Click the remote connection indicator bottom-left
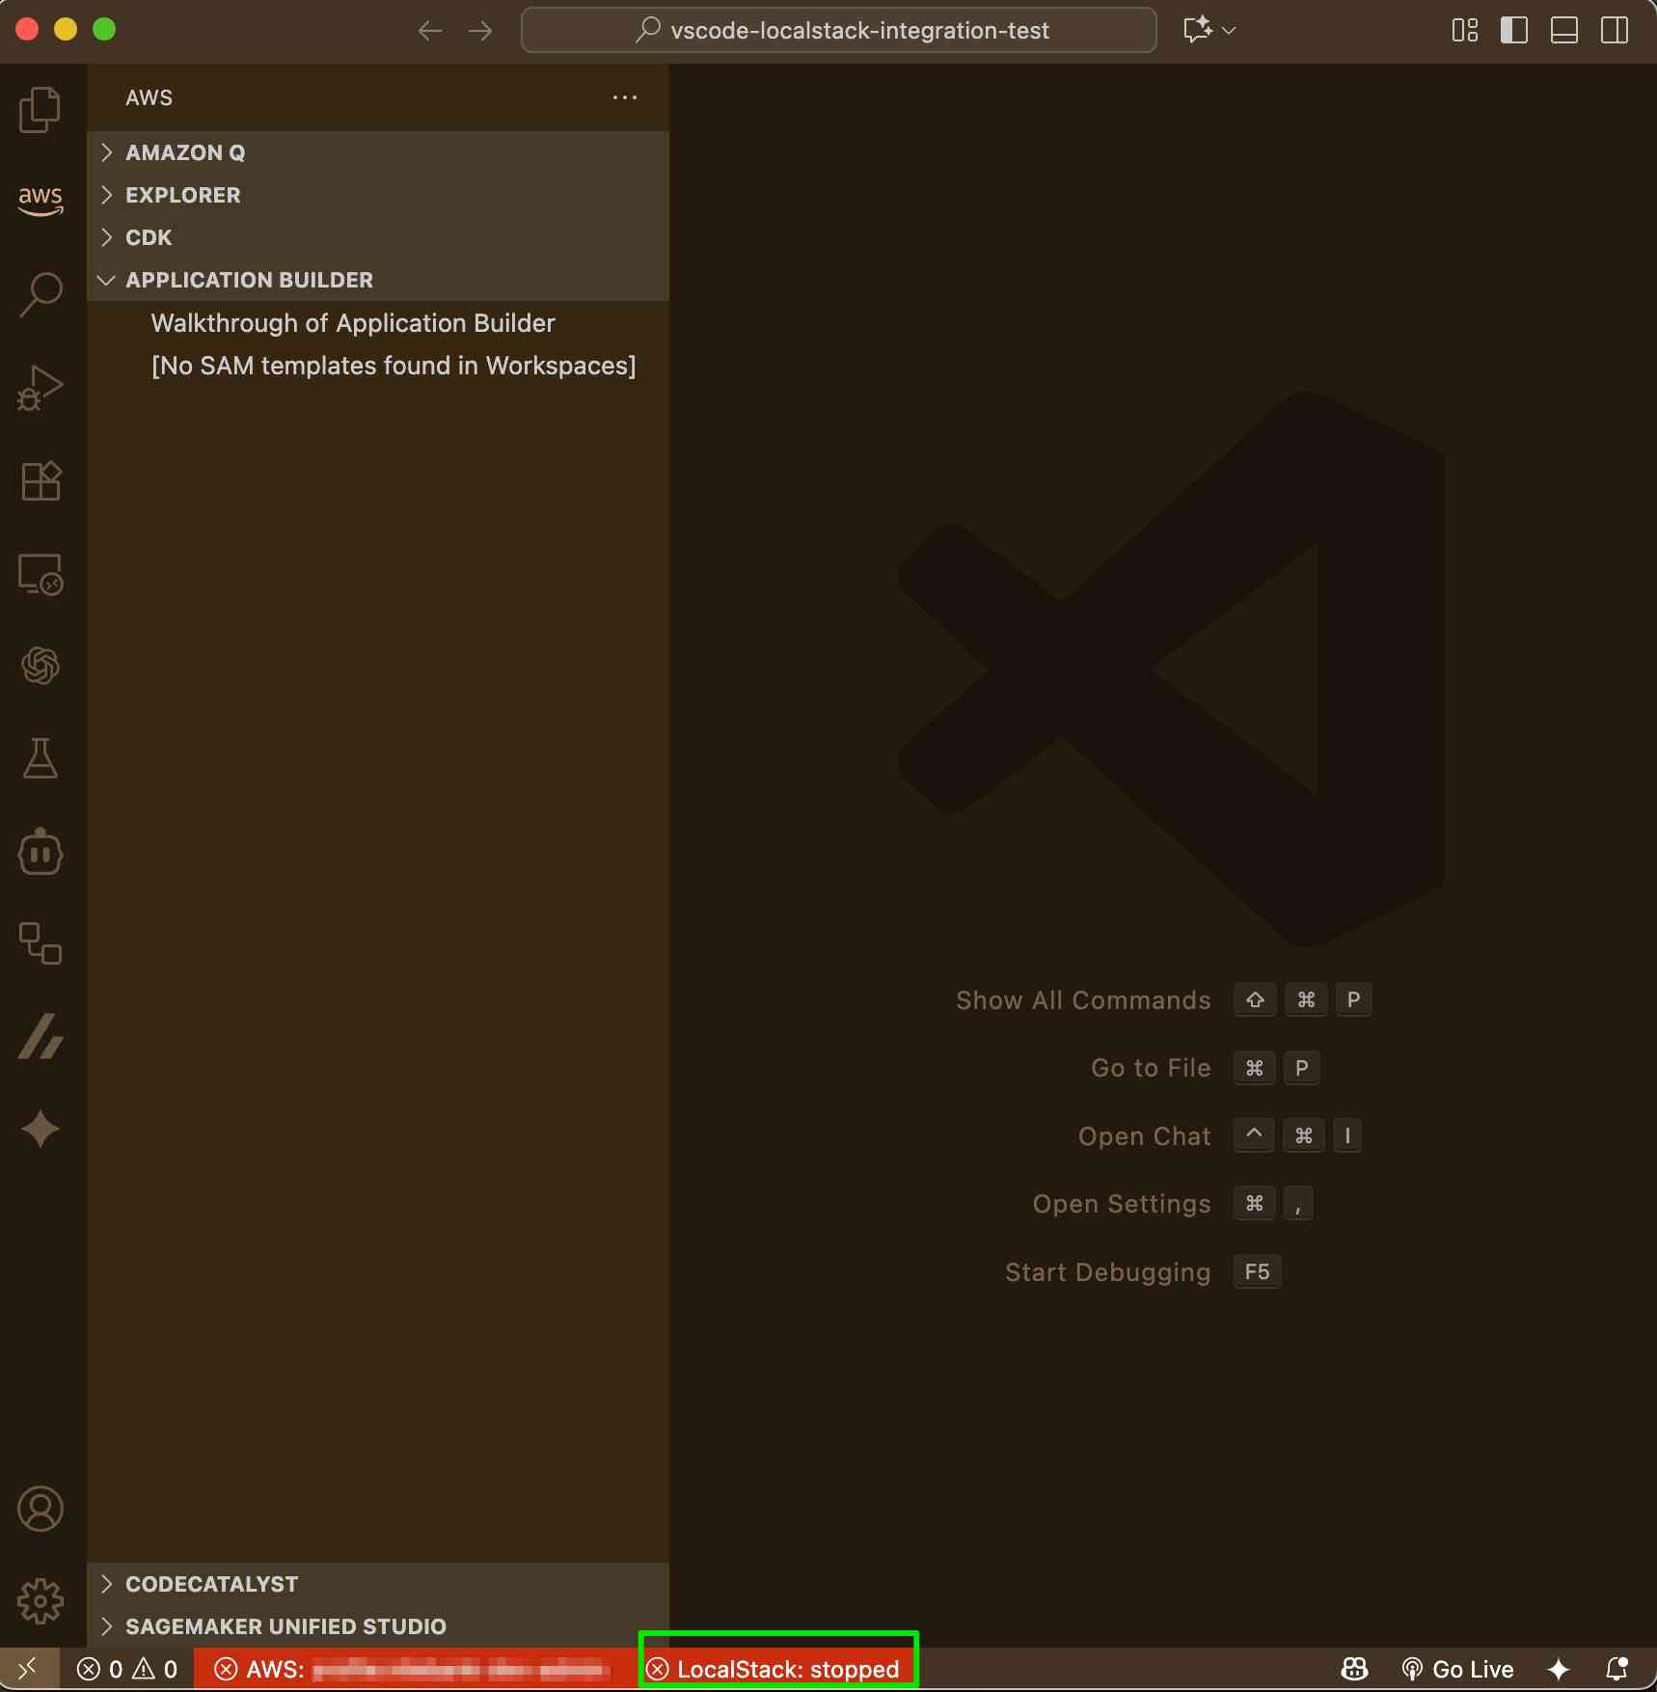 pyautogui.click(x=28, y=1668)
